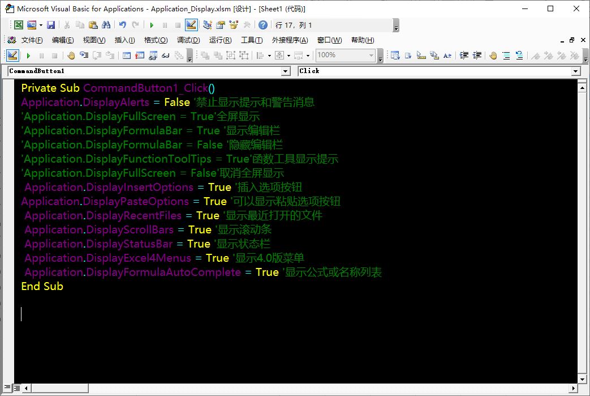Indent the selected code with the Indent icon
This screenshot has height=396, width=590.
tap(464, 56)
